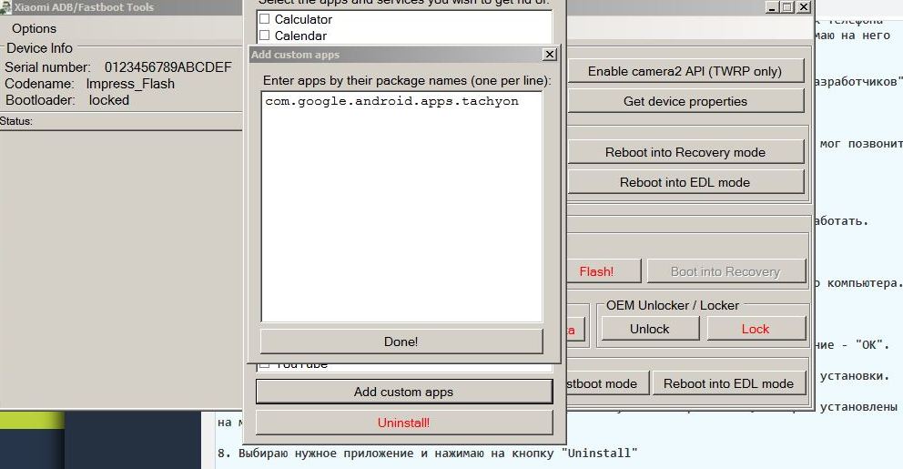Click the codename Impress_Flash value
This screenshot has height=469, width=903.
(x=130, y=84)
